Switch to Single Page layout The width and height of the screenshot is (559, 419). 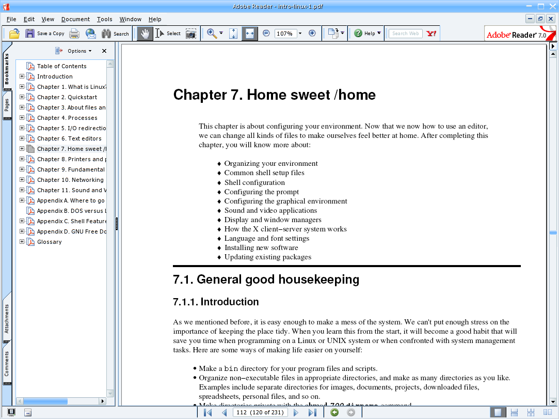[498, 413]
